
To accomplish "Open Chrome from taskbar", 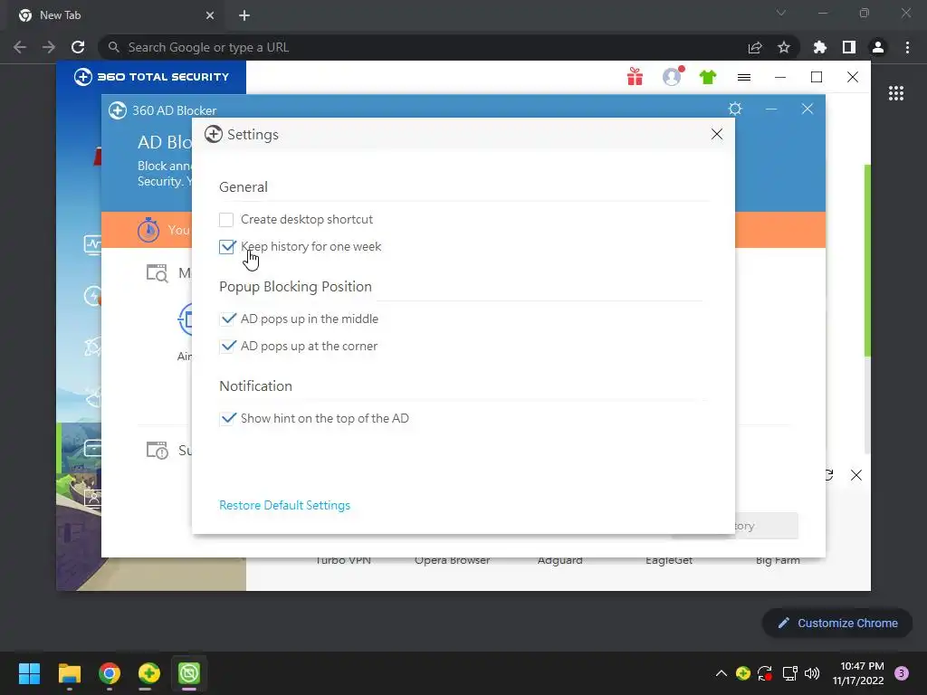I will 110,673.
